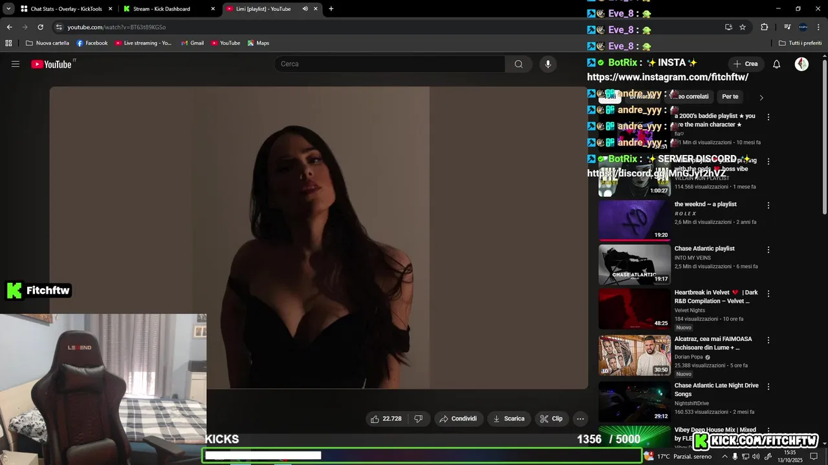Dislike the video with the thumbs-down

419,418
